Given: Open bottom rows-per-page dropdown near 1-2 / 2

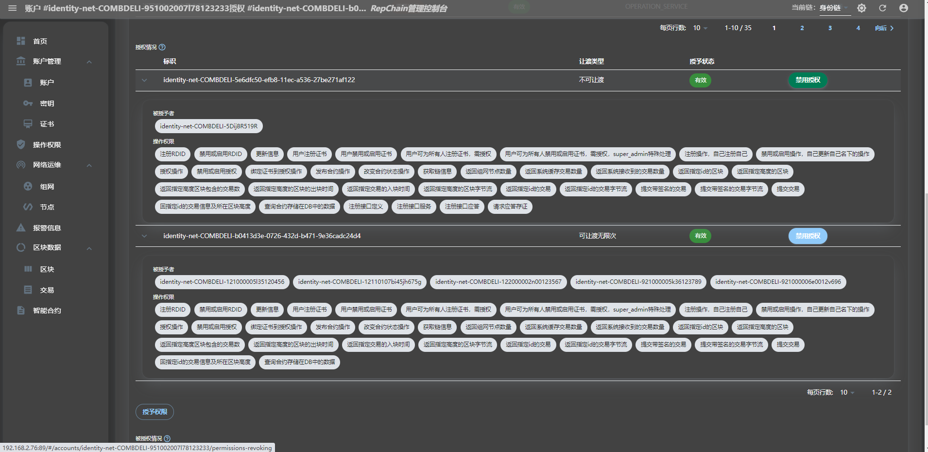Looking at the screenshot, I should (847, 393).
